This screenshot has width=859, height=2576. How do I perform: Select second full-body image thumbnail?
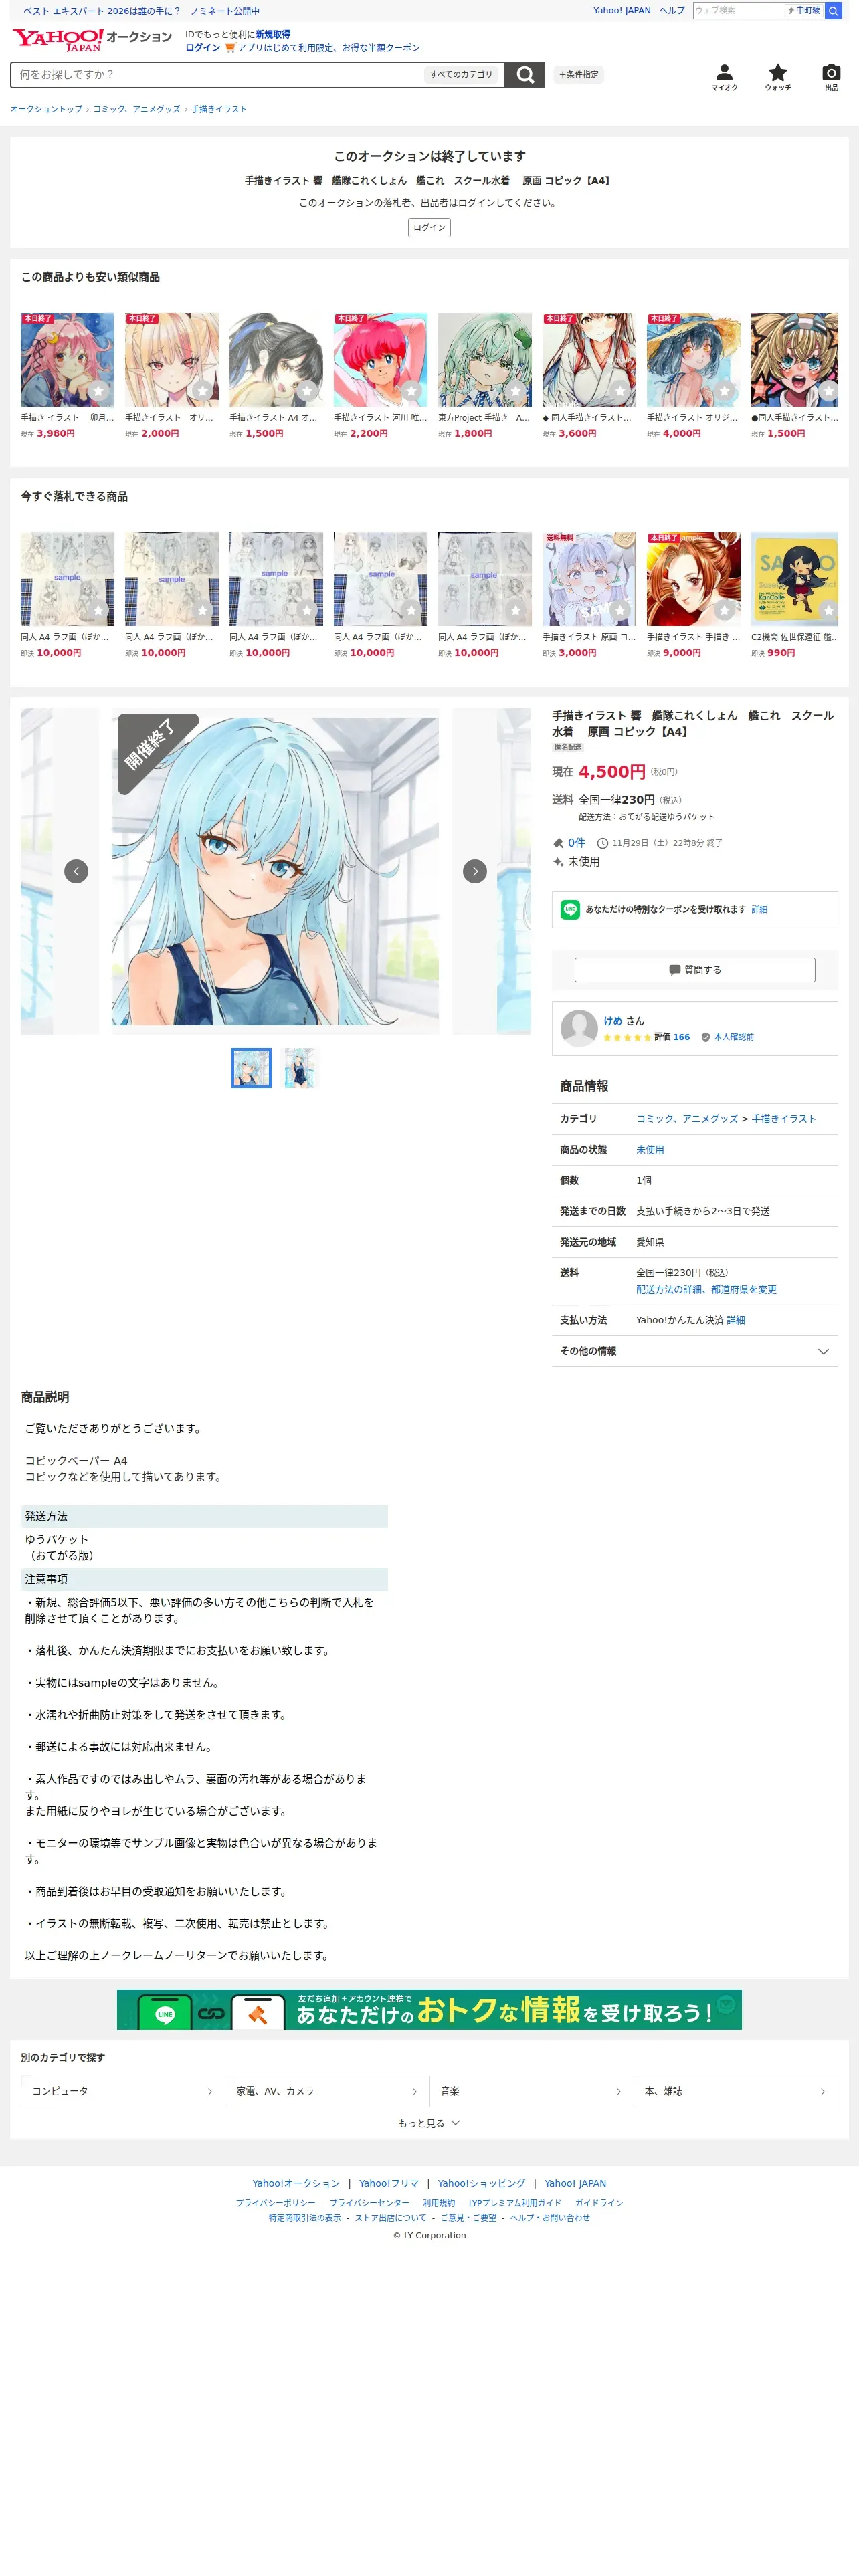[x=299, y=1068]
